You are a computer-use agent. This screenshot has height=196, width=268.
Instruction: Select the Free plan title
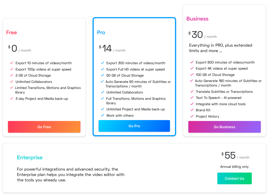[12, 32]
